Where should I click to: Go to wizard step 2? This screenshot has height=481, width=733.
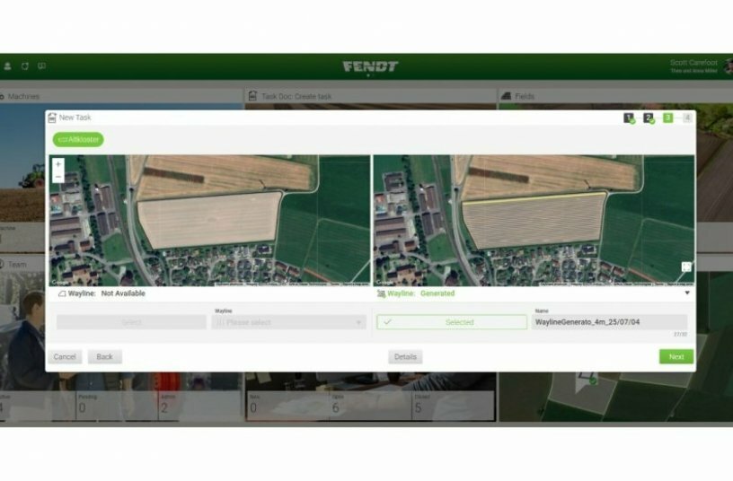point(648,118)
